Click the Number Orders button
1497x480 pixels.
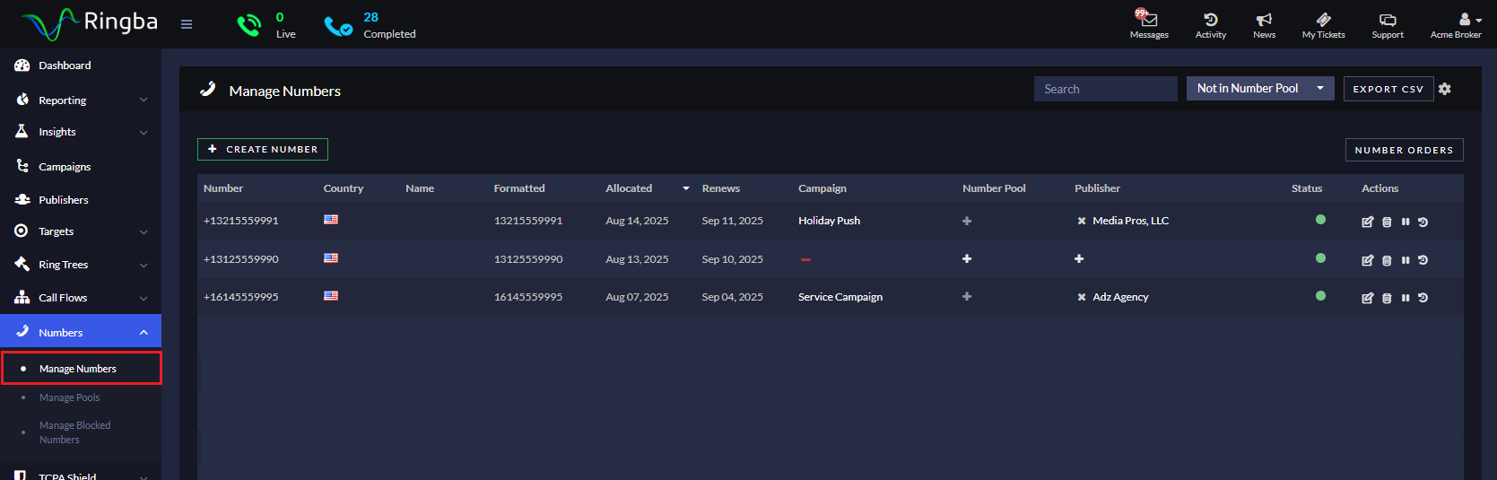[1404, 150]
